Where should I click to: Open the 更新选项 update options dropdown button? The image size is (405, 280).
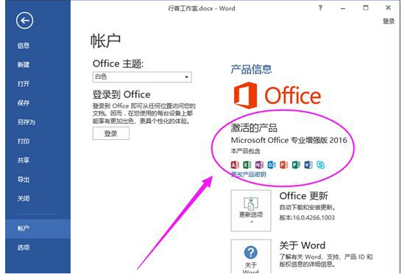point(251,211)
